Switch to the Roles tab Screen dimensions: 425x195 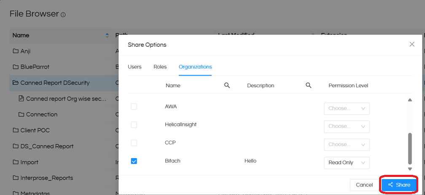pos(160,67)
